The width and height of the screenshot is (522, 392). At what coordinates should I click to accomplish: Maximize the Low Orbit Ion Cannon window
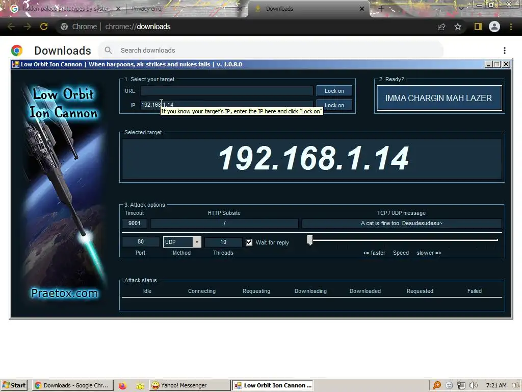[x=497, y=64]
